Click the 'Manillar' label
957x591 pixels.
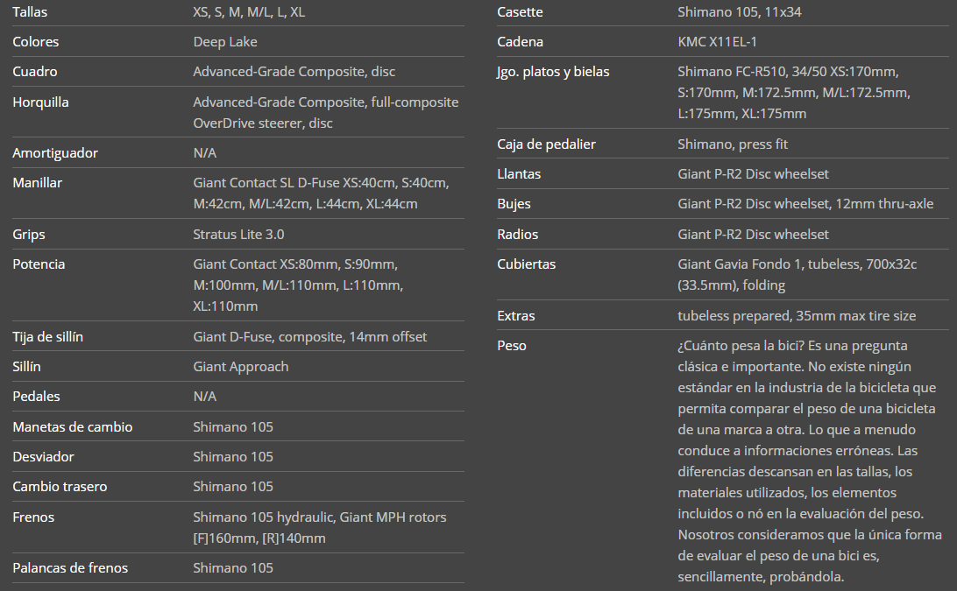37,183
